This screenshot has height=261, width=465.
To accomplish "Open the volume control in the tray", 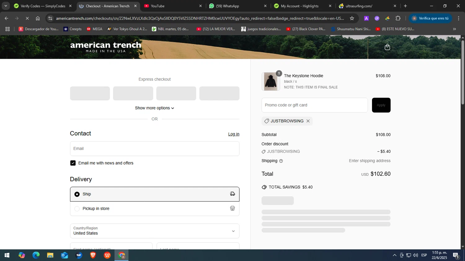I will [x=415, y=255].
